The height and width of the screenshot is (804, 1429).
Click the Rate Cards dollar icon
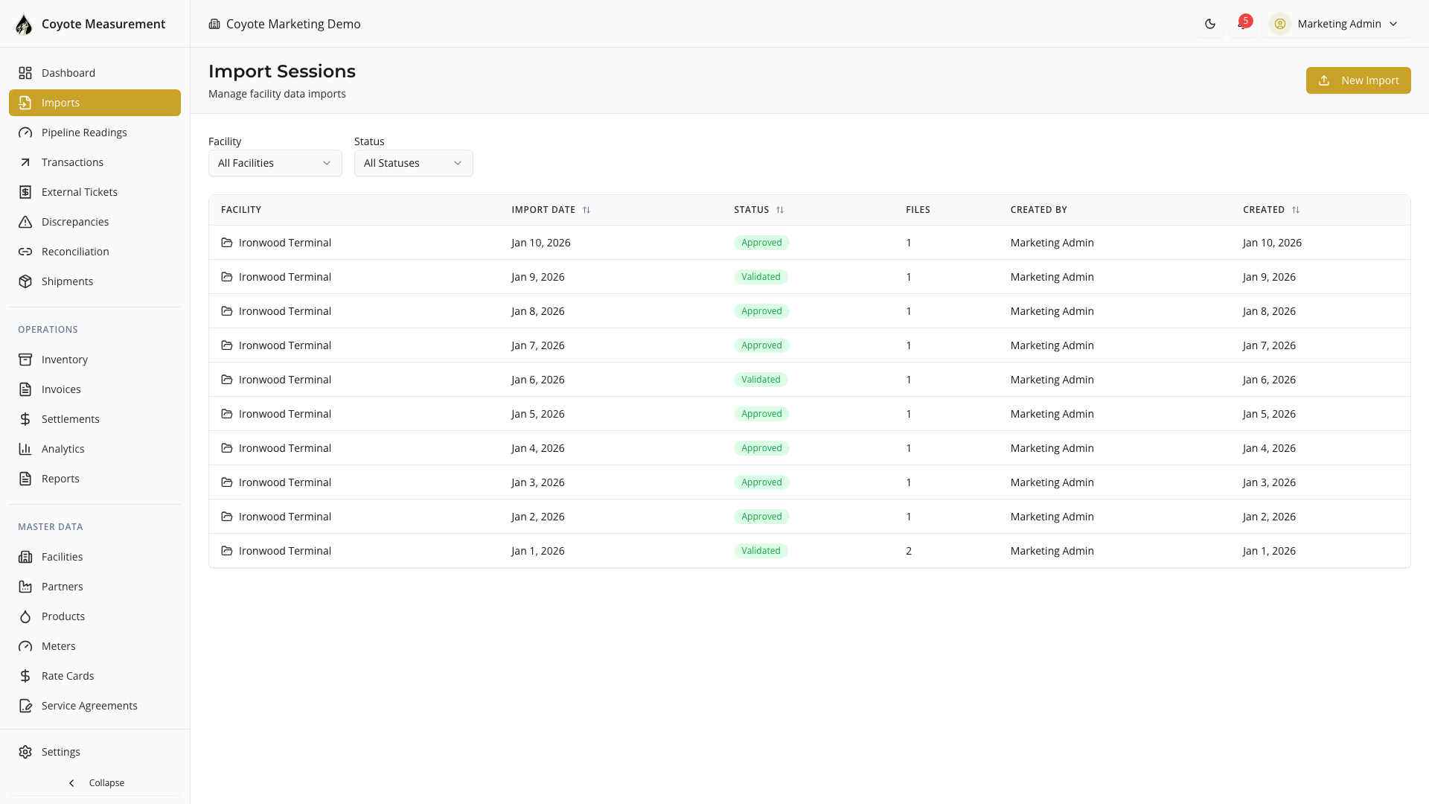(x=25, y=676)
